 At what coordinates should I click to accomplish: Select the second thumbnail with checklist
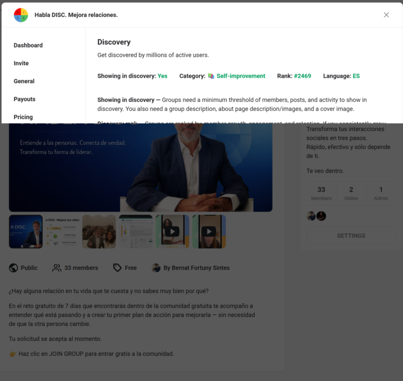click(63, 232)
